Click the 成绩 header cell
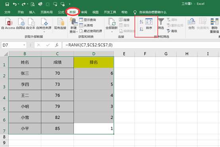Screen dimensions: 220x147 click(x=58, y=62)
